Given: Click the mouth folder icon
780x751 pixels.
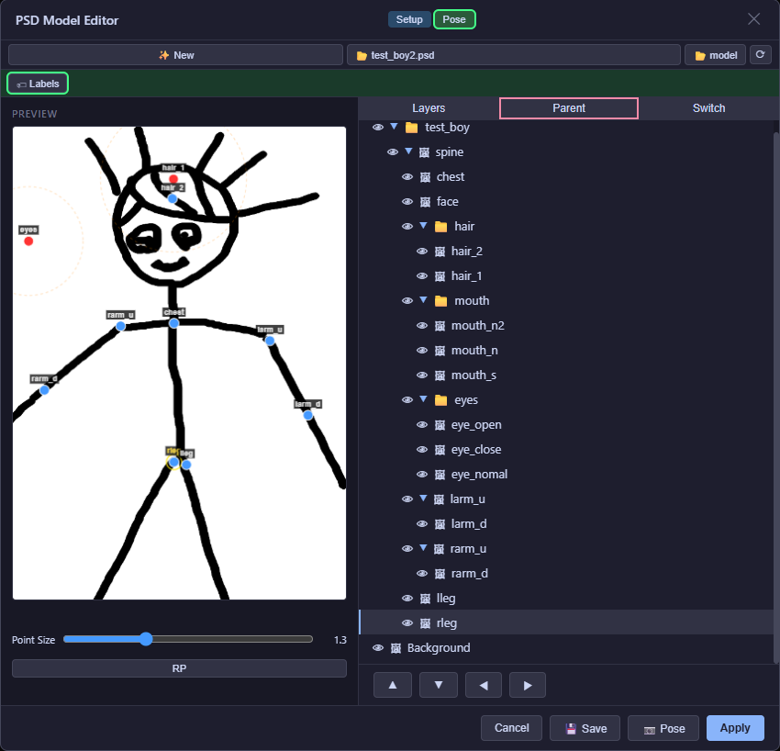Looking at the screenshot, I should [x=440, y=301].
